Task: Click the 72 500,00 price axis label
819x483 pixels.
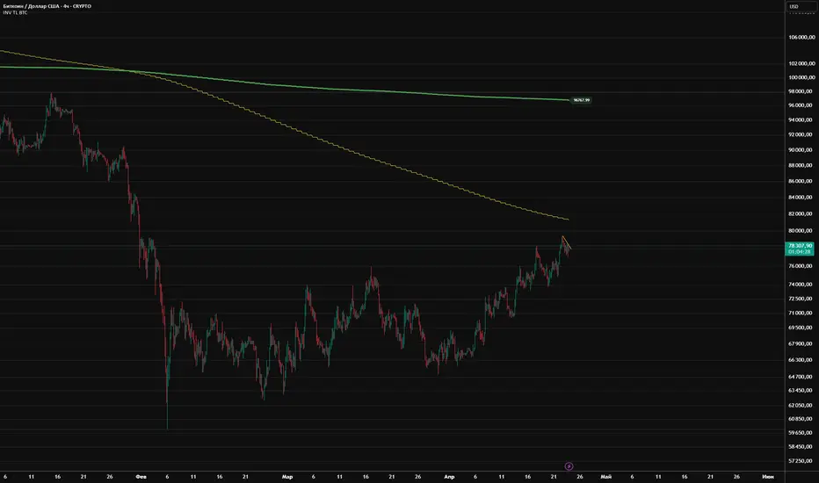Action: [x=801, y=299]
